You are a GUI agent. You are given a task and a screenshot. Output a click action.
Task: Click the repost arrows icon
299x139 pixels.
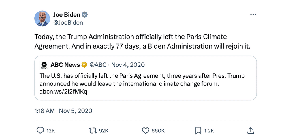click(x=92, y=130)
